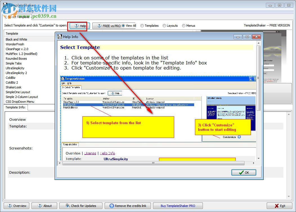296x212 pixels.
Task: Select CSS DropDown Menu entry
Action: (20, 102)
